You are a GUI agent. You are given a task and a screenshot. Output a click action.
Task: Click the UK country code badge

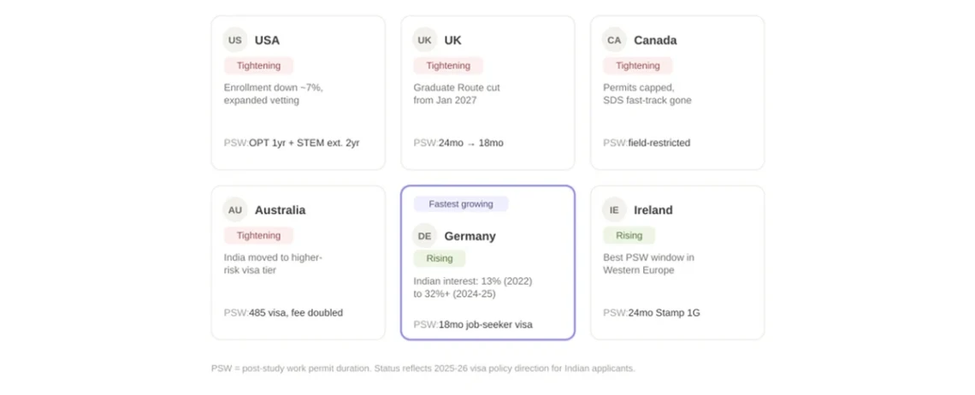click(x=425, y=40)
